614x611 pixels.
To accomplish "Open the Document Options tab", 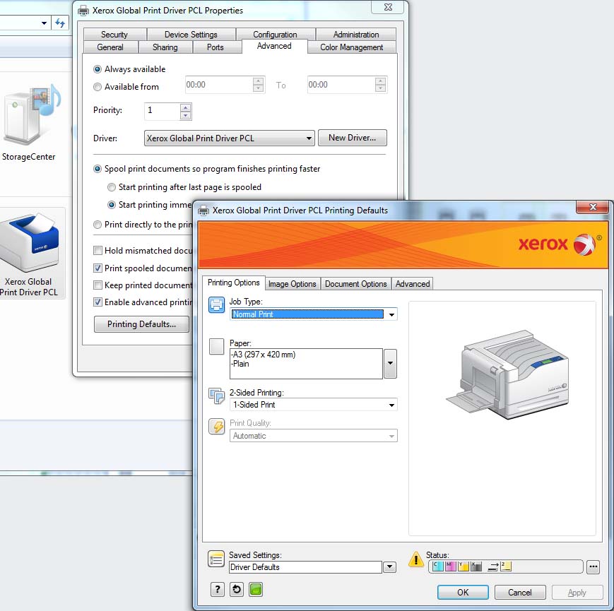I will point(356,284).
